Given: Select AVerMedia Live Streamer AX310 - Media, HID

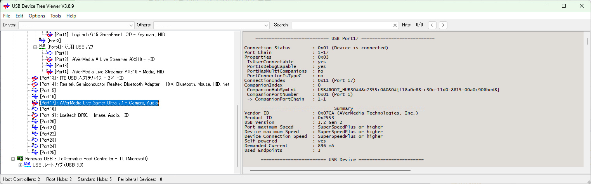Looking at the screenshot, I should [x=109, y=72].
